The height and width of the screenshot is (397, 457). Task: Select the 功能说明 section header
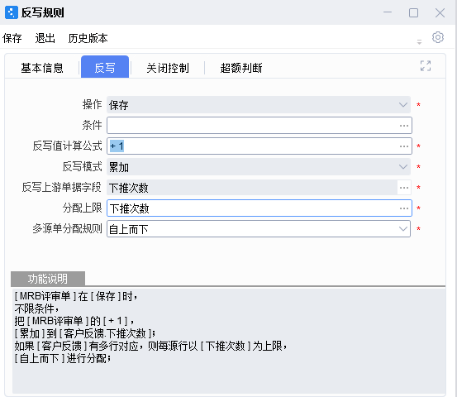coord(48,279)
